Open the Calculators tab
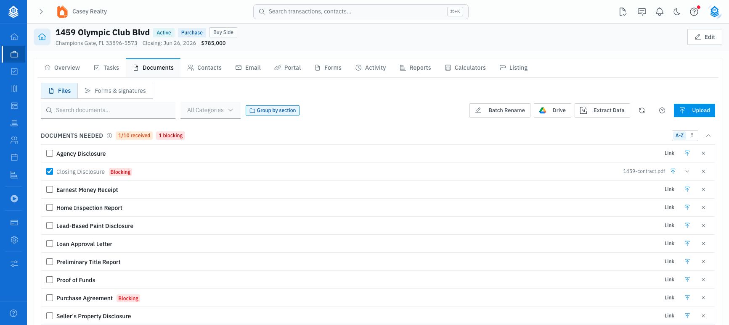729x325 pixels. (465, 68)
